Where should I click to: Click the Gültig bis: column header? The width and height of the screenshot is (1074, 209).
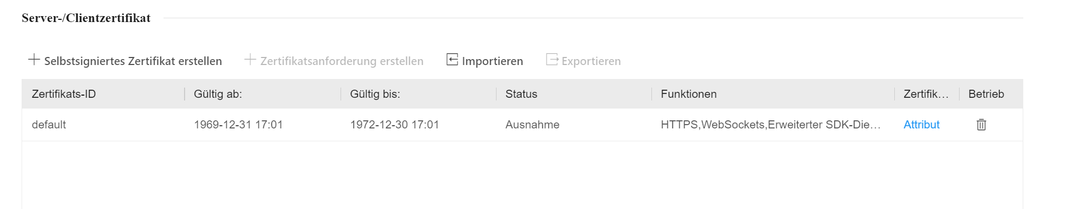pyautogui.click(x=375, y=94)
